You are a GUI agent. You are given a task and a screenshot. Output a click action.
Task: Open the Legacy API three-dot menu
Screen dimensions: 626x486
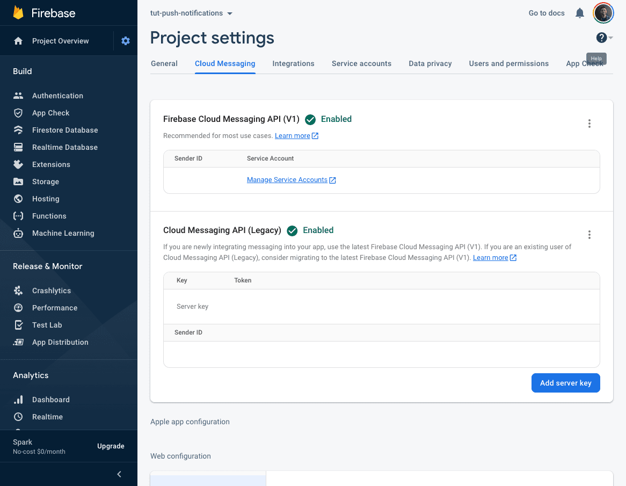point(589,235)
